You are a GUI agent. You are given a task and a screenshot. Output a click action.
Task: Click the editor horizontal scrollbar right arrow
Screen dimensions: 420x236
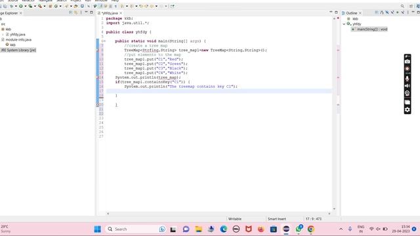[x=329, y=214]
